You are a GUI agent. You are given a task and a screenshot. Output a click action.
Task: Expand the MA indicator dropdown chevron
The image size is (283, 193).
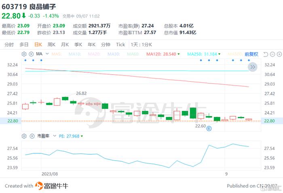pos(47,54)
